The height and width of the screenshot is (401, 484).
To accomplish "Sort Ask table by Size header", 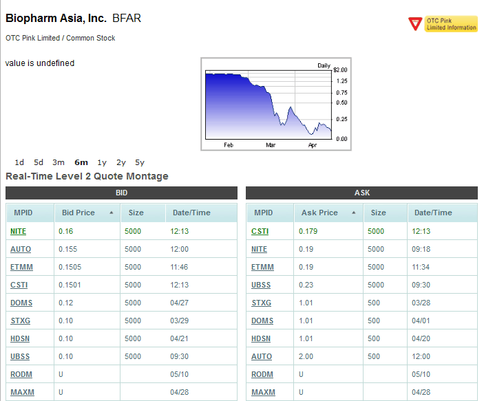I will pyautogui.click(x=378, y=213).
